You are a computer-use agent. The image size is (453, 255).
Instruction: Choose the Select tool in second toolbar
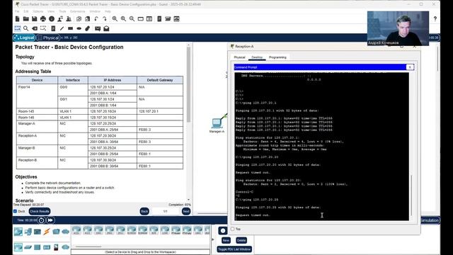18,28
